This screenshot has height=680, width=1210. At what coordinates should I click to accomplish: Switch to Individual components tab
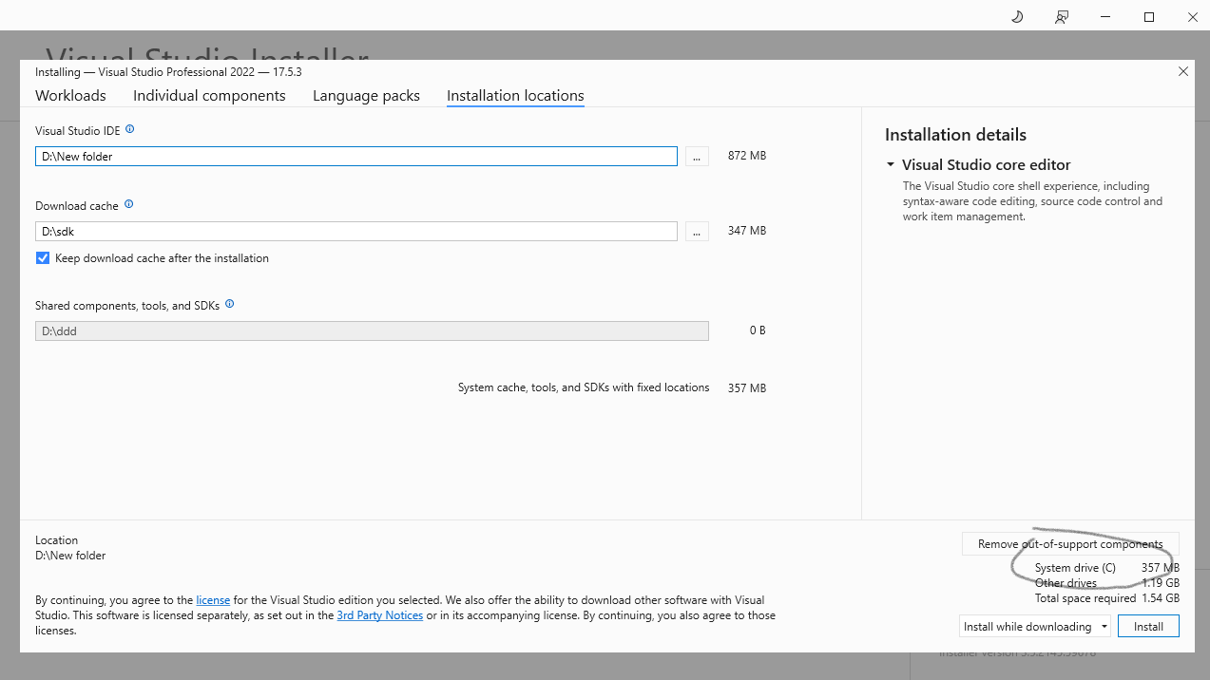[x=209, y=96]
